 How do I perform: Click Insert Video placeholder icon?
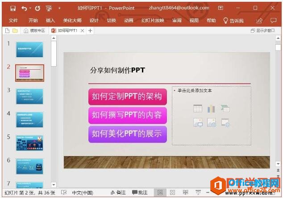(x=225, y=122)
